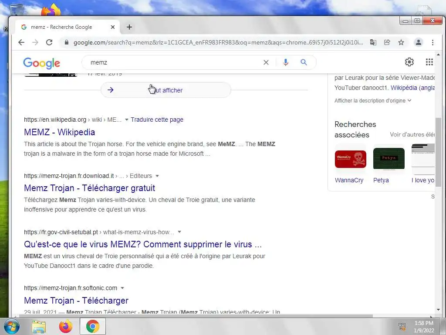Open a new browser tab
Image resolution: width=446 pixels, height=335 pixels.
[x=129, y=27]
